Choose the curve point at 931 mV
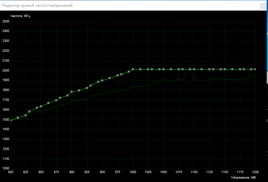Screen dimensions: 268x182 point(91,86)
